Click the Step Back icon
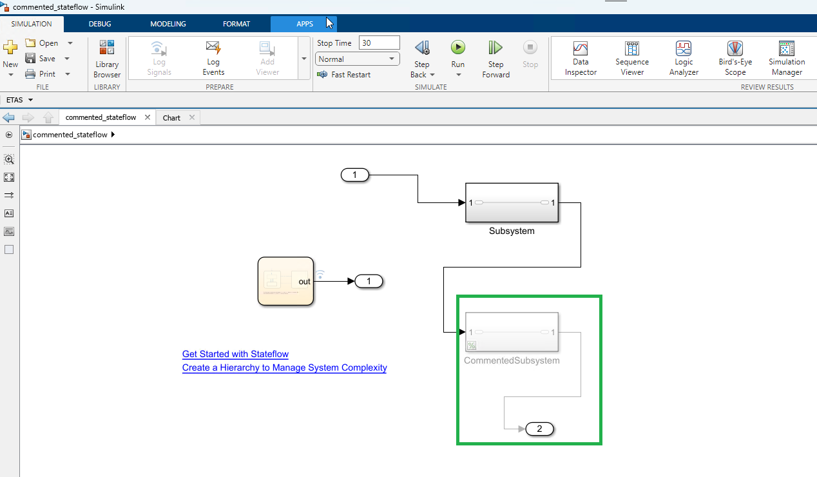Image resolution: width=817 pixels, height=477 pixels. 422,48
